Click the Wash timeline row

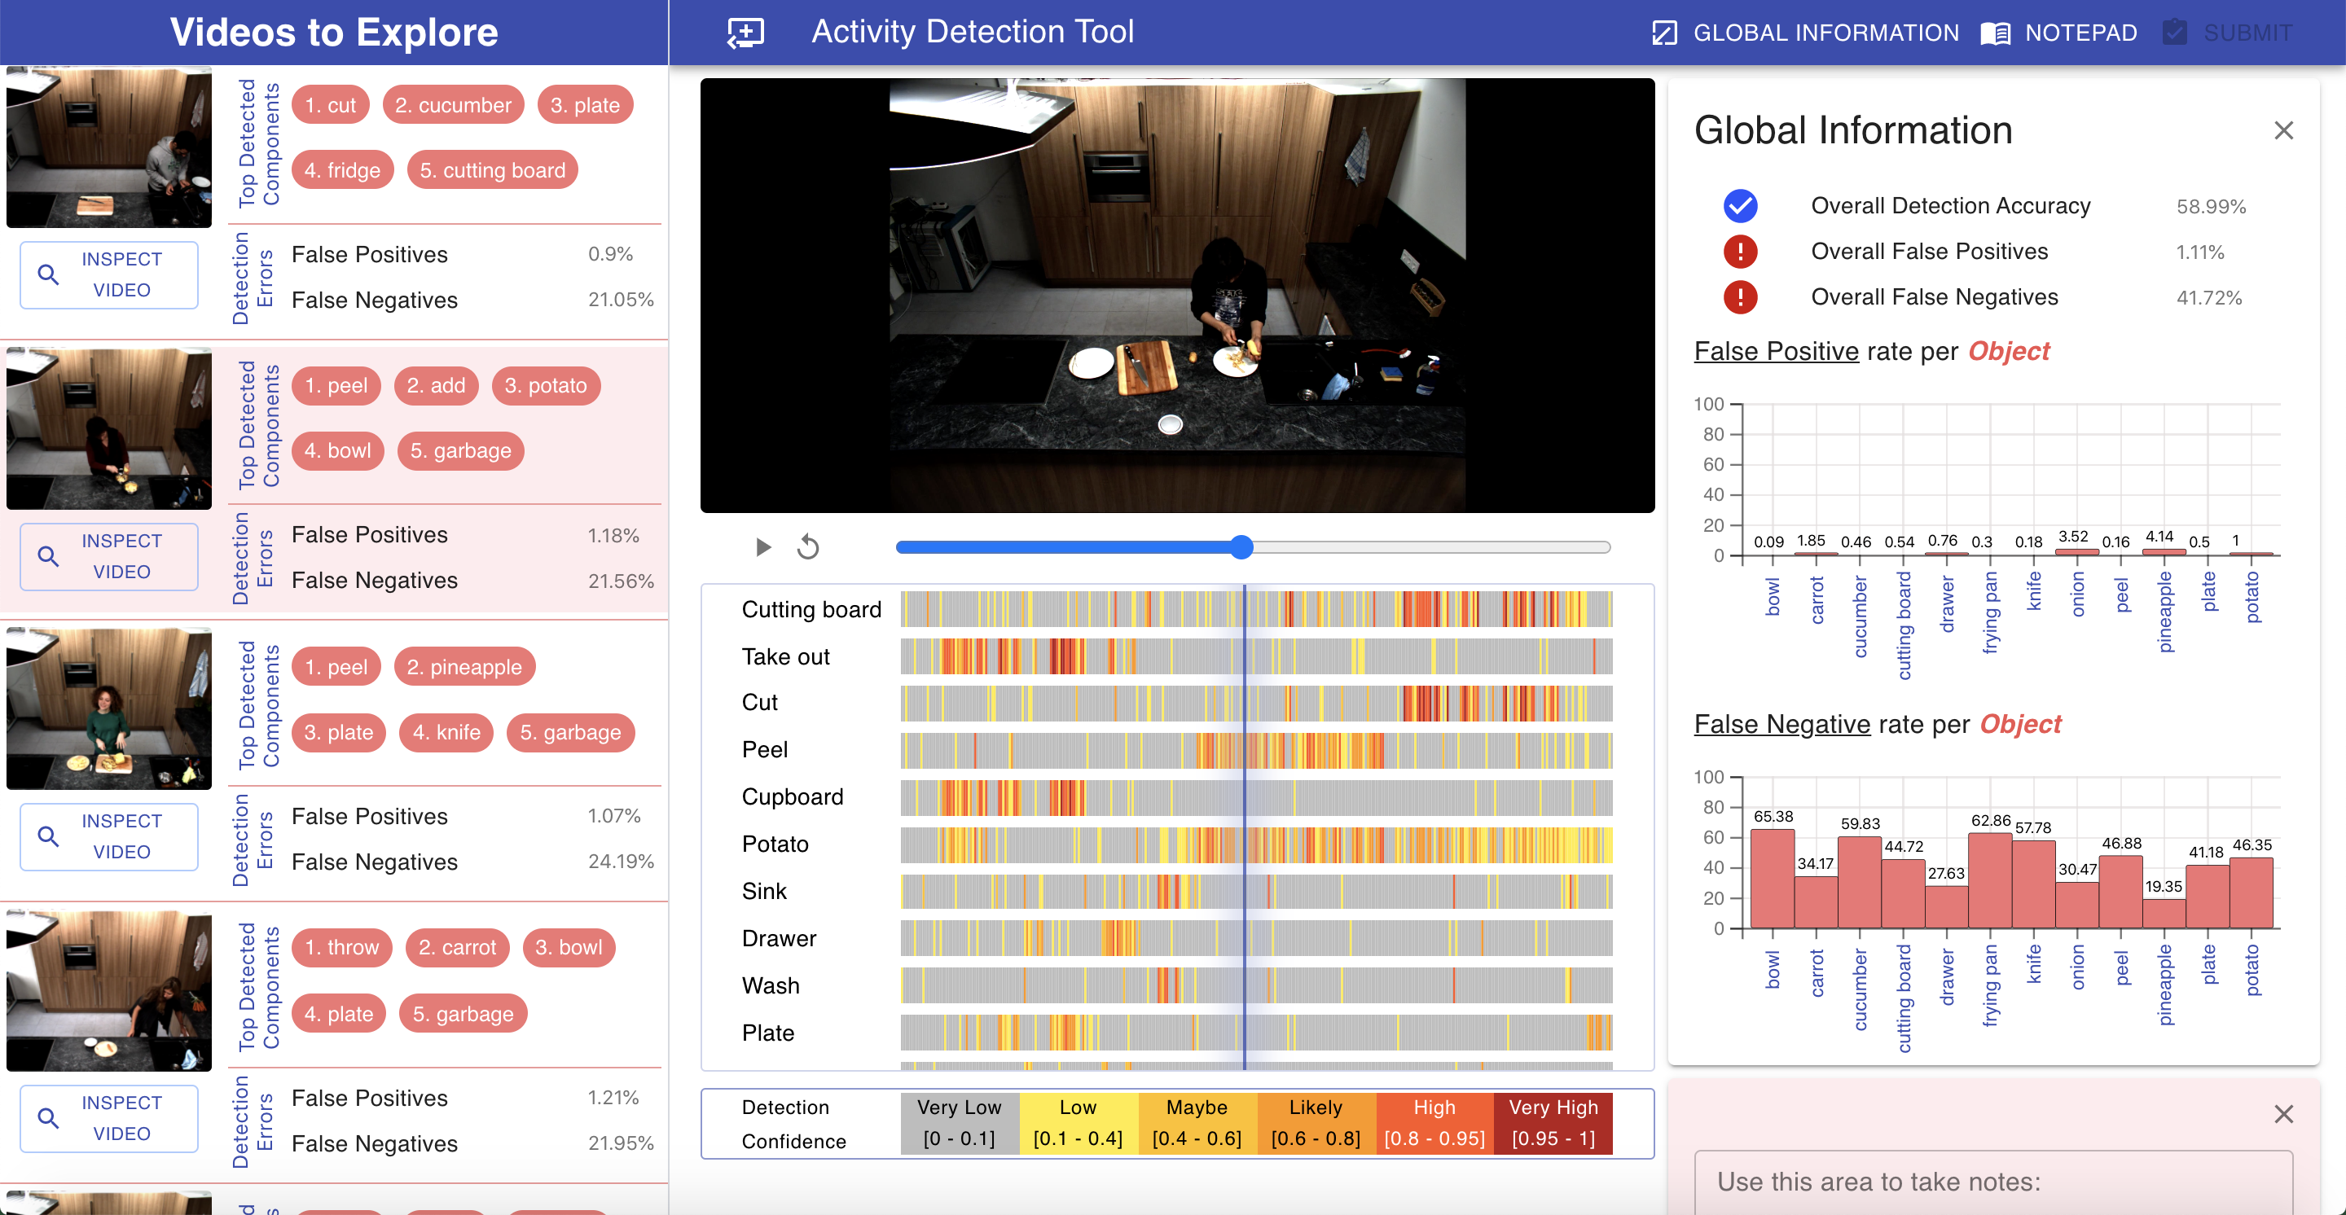[1256, 985]
